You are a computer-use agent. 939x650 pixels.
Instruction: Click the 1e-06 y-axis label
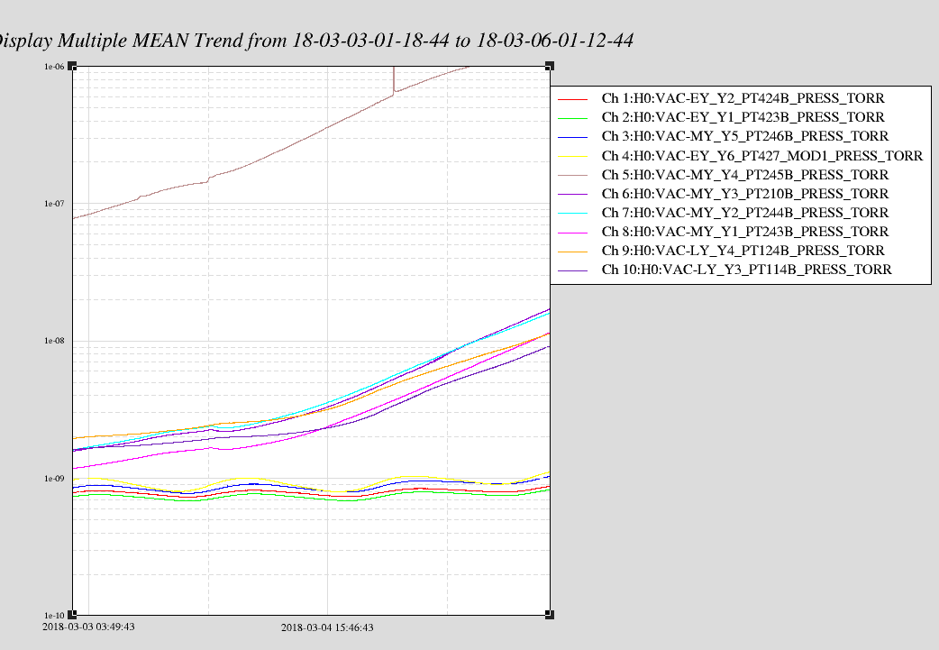[54, 67]
